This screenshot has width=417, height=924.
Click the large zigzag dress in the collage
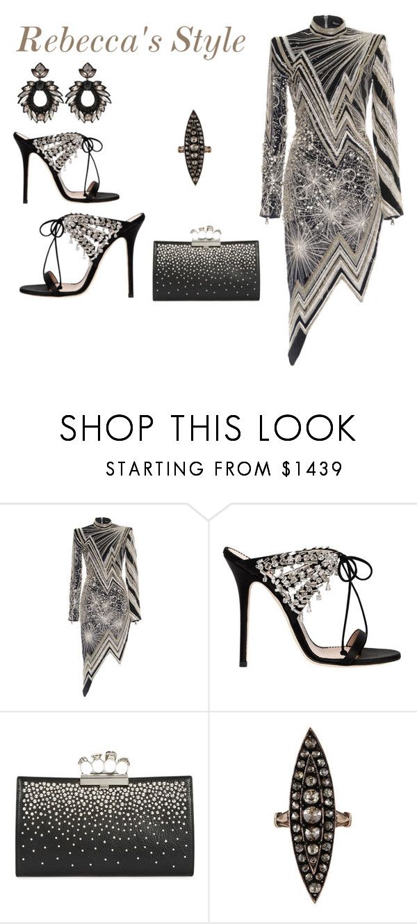(x=331, y=188)
